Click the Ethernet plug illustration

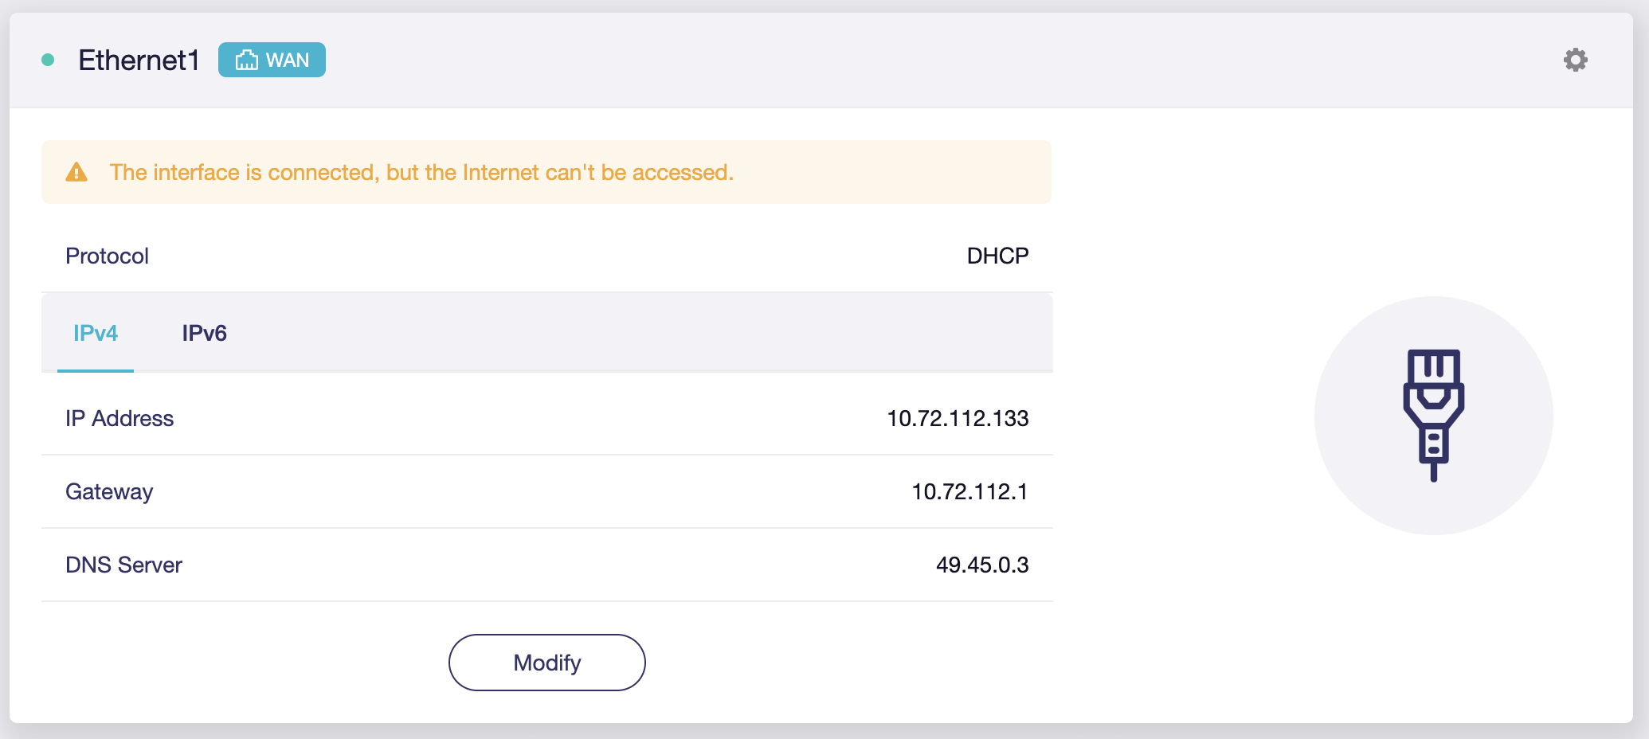pos(1433,415)
